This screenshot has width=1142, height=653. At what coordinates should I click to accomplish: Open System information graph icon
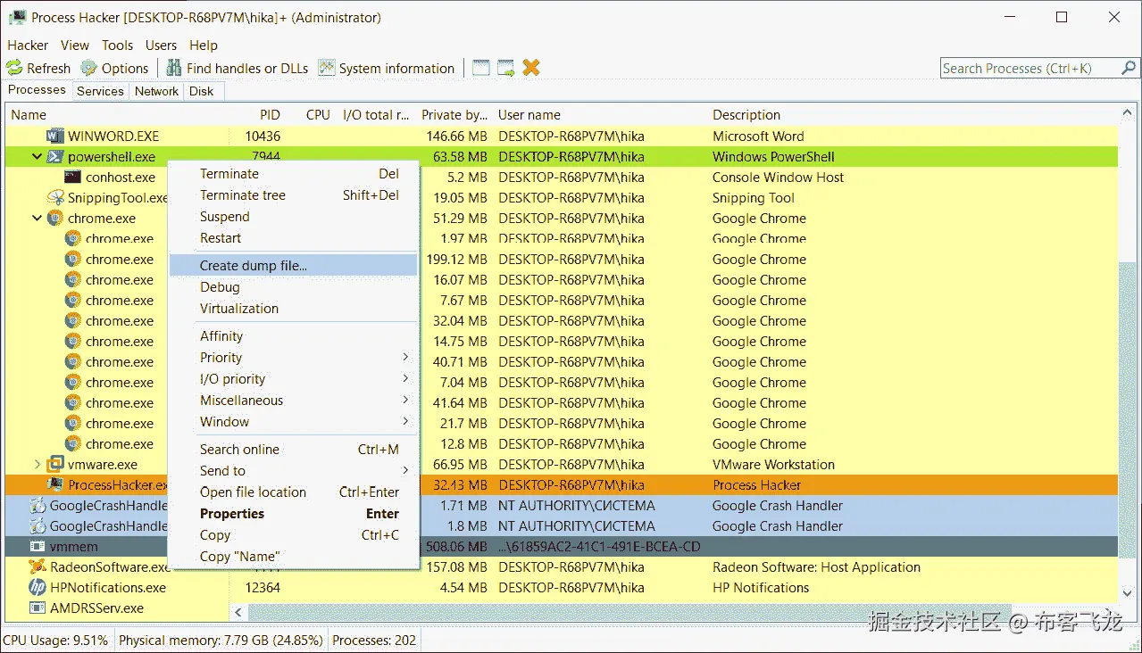(x=327, y=68)
